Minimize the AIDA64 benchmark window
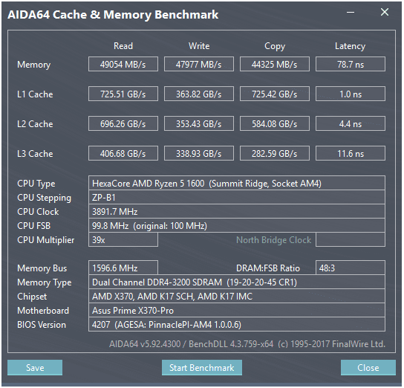This screenshot has width=404, height=388. [x=351, y=12]
